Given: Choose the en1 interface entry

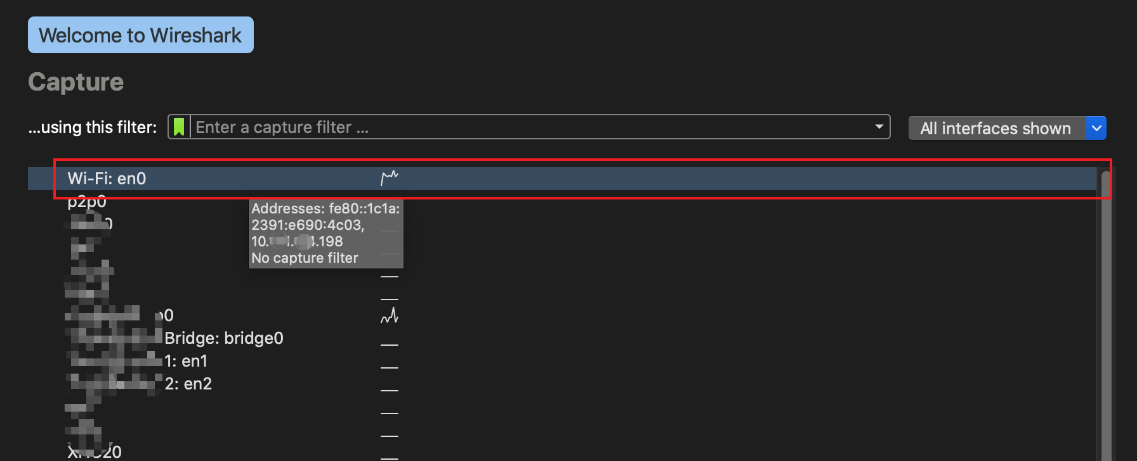Looking at the screenshot, I should (x=185, y=361).
